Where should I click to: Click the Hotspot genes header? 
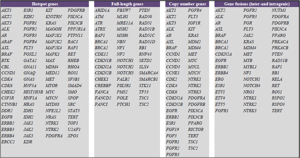click(45, 4)
